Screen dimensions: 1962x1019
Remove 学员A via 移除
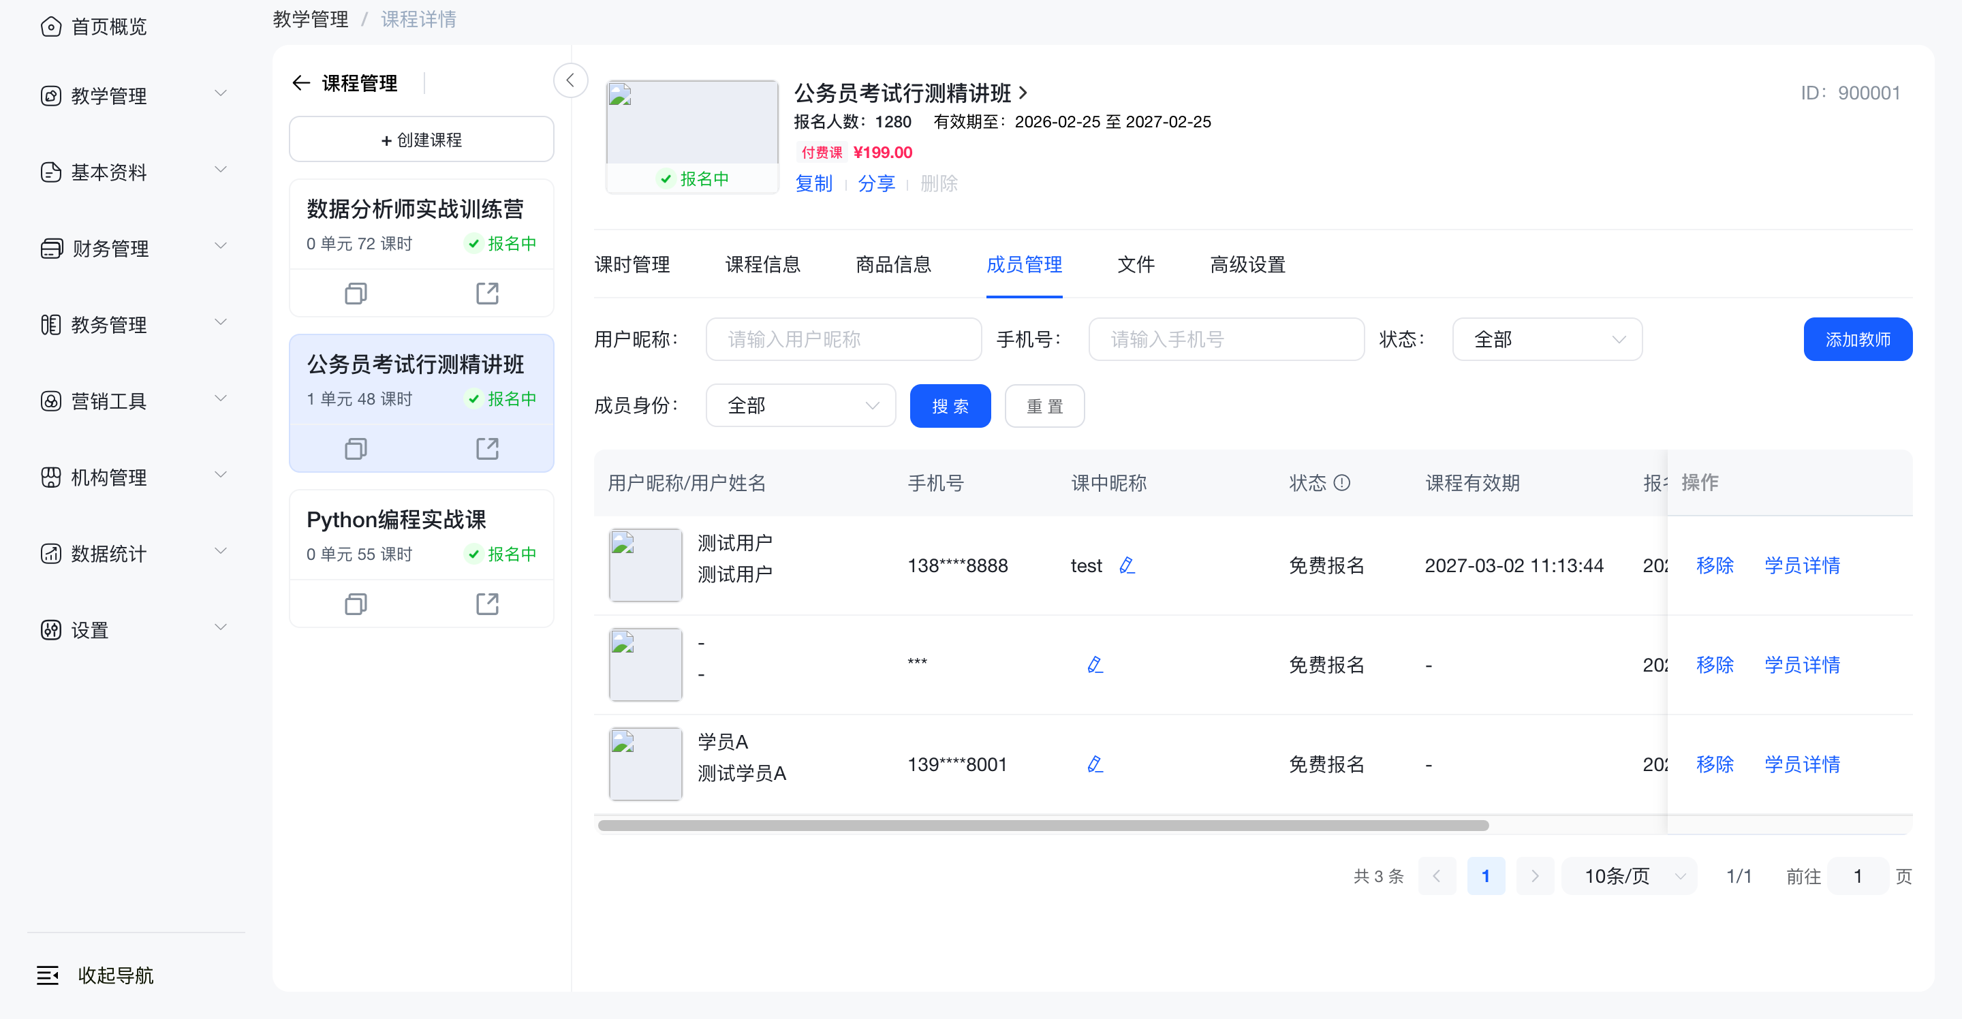click(x=1715, y=764)
